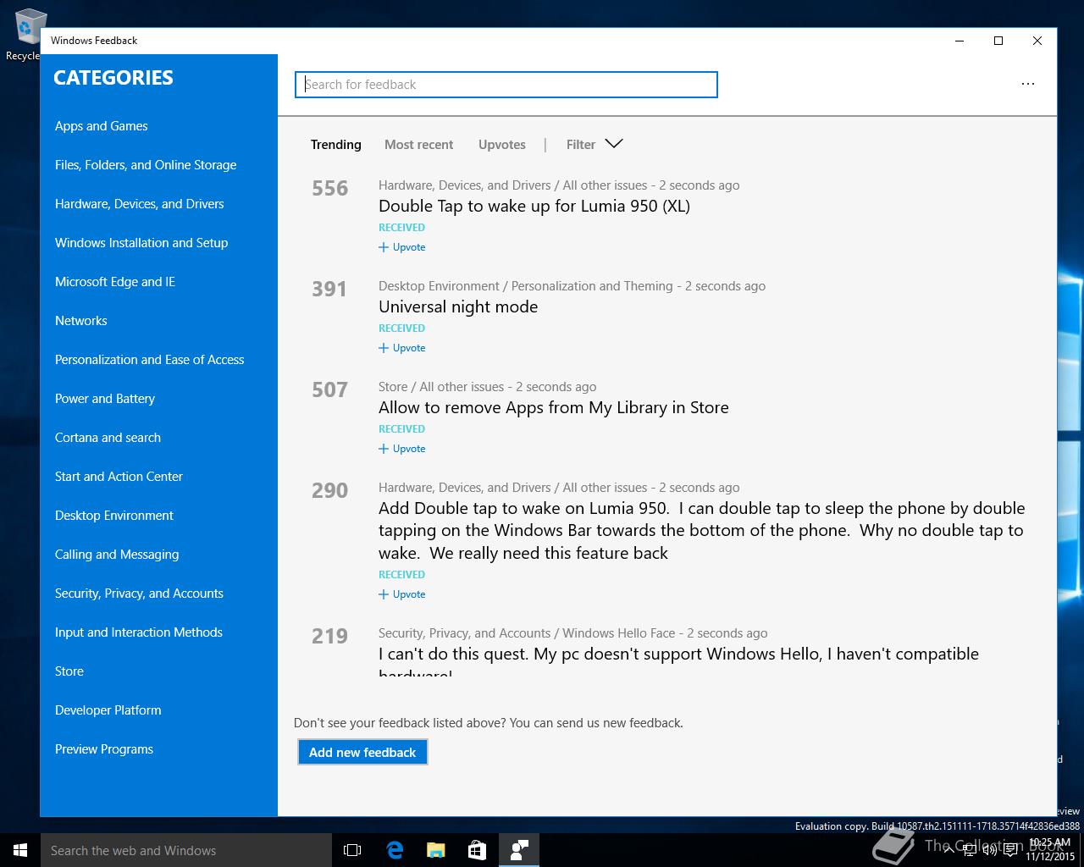
Task: Open the 'Add Double tap to wake on Lumia 950' post
Action: pyautogui.click(x=702, y=531)
